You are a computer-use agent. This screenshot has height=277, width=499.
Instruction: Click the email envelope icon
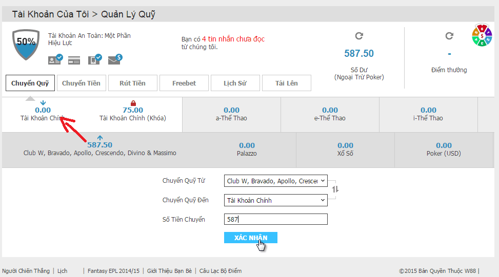coord(115,59)
